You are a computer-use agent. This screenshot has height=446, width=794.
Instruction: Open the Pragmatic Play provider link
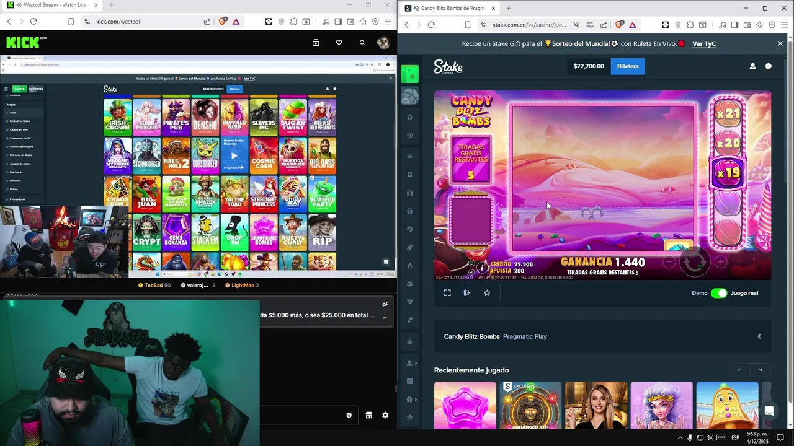pyautogui.click(x=525, y=336)
